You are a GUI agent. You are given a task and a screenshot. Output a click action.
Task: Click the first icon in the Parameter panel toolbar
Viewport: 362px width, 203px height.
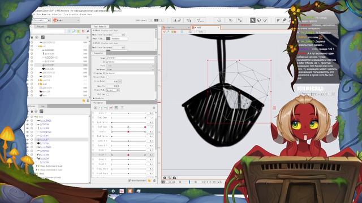click(x=96, y=108)
